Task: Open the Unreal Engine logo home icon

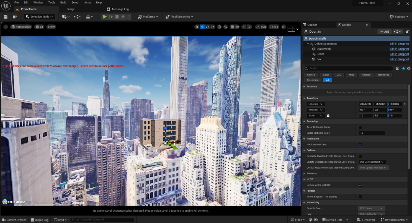Action: pos(6,6)
